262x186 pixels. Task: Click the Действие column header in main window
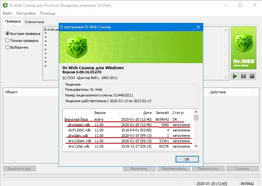230,92
